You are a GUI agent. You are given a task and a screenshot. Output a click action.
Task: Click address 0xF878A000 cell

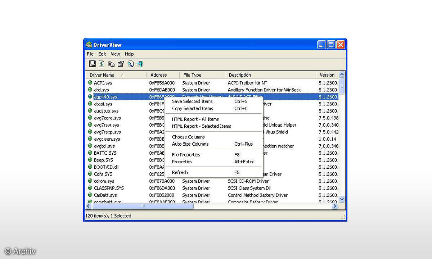click(162, 181)
